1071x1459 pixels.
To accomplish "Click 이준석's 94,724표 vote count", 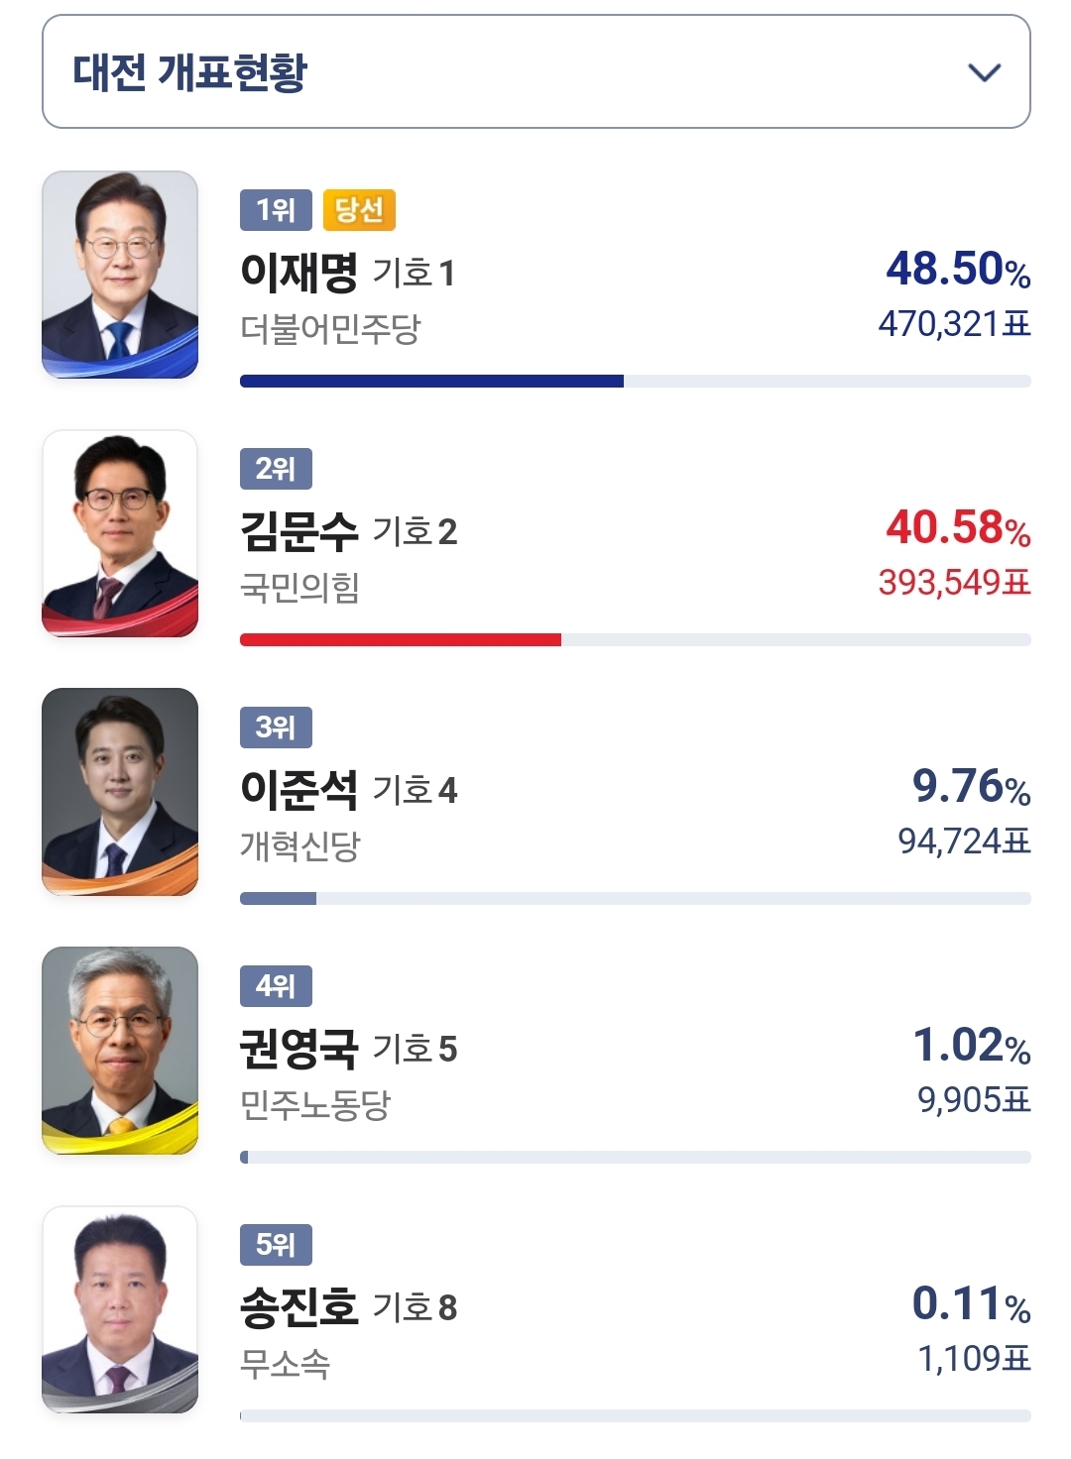I will (x=964, y=842).
